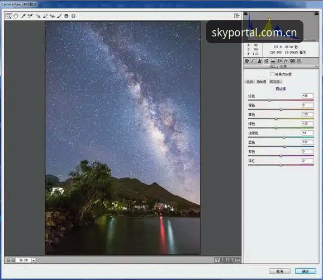Image resolution: width=323 pixels, height=280 pixels.
Task: Click the 默认值 default link
Action: pos(281,88)
